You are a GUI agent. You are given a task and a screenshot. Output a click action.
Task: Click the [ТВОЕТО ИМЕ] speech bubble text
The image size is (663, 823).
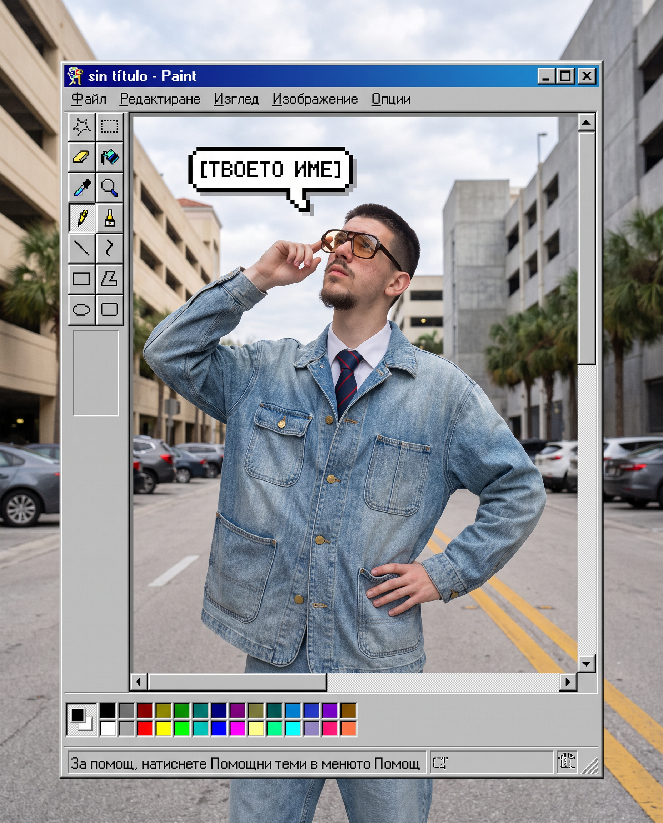coord(270,169)
